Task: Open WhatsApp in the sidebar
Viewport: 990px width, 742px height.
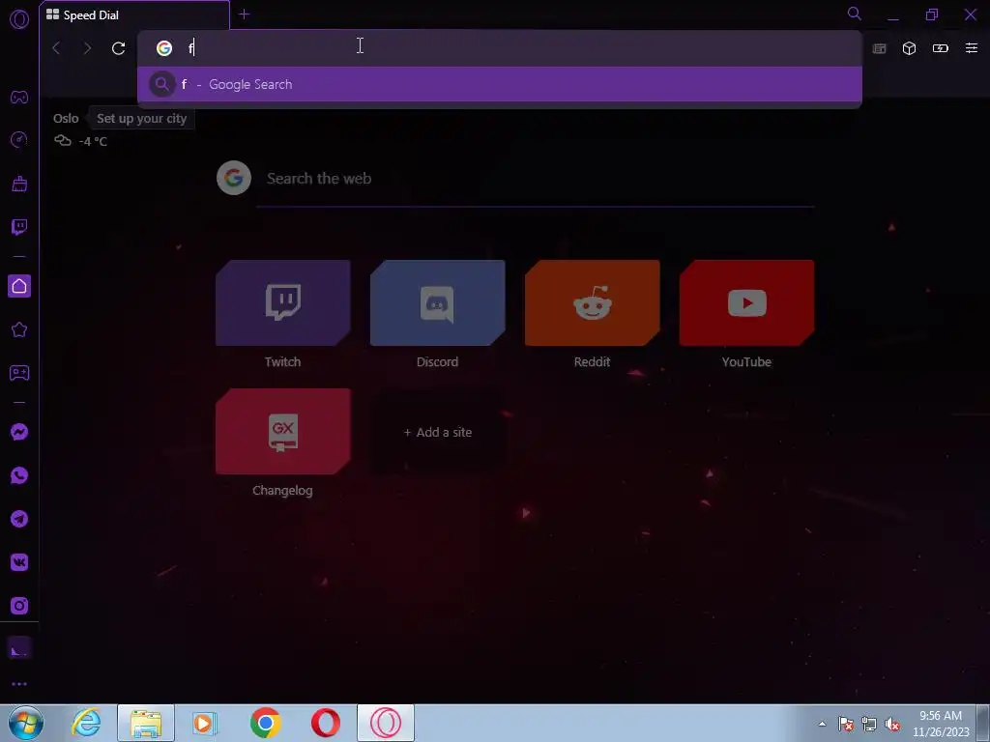Action: (19, 475)
